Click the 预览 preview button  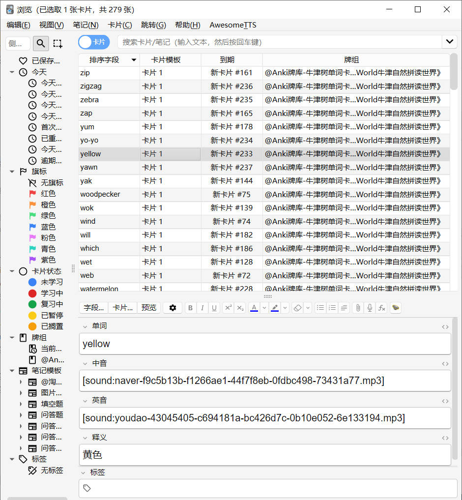pyautogui.click(x=148, y=308)
